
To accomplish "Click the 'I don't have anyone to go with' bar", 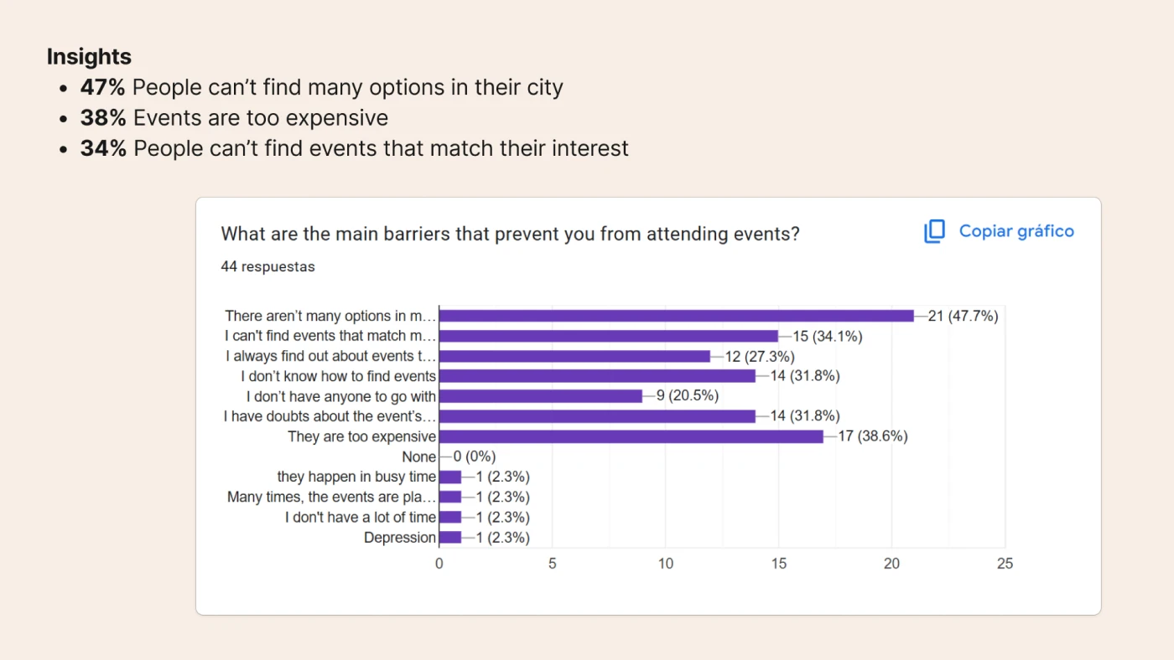I will pyautogui.click(x=540, y=396).
